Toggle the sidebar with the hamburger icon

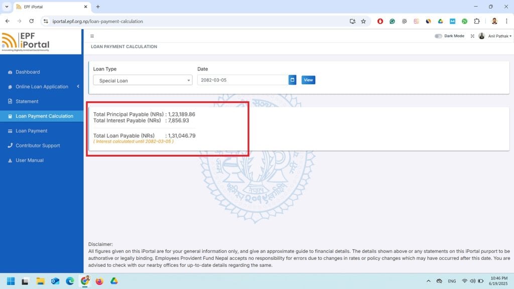tap(92, 36)
